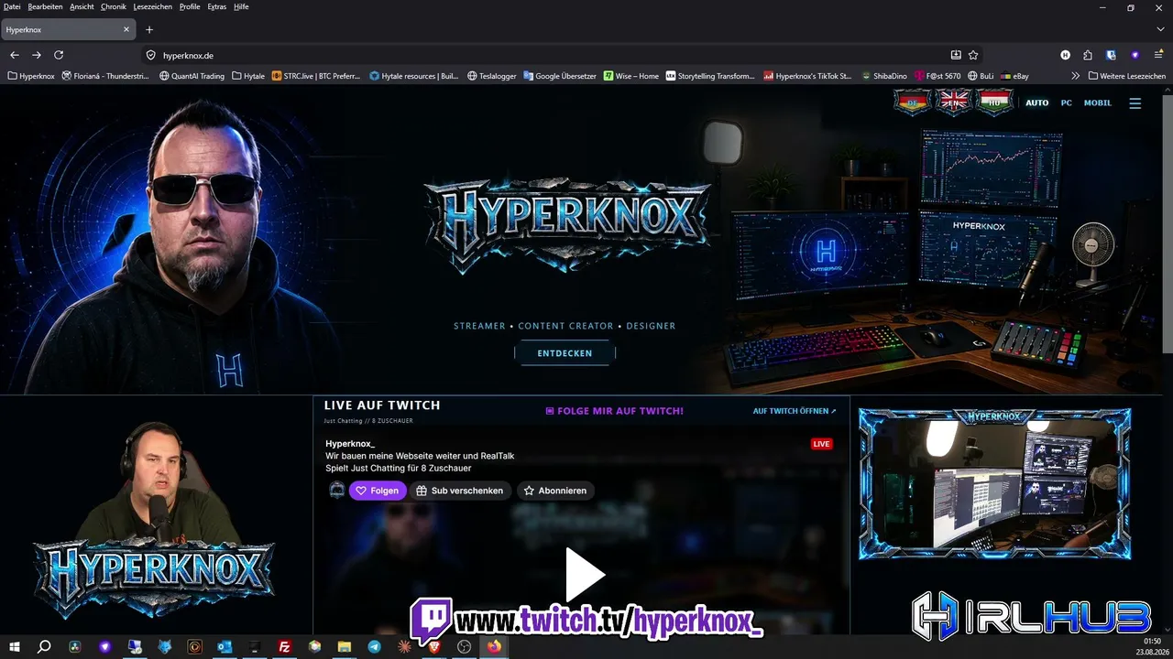
Task: Close the Hyperknox browser tab
Action: 126,29
